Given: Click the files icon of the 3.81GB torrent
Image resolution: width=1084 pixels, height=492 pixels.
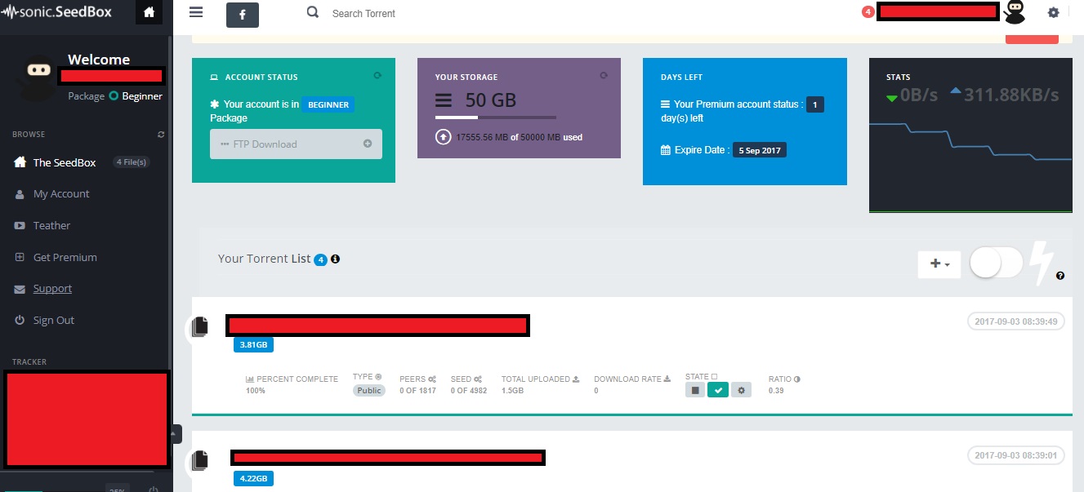Looking at the screenshot, I should tap(199, 328).
